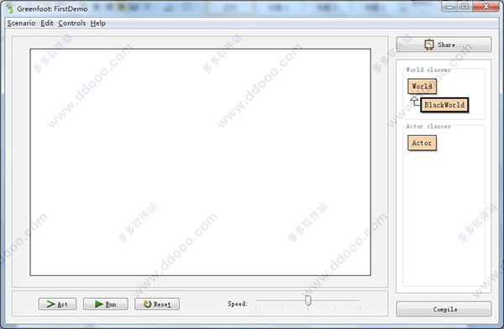
Task: Click the inheritance arrow under World
Action: (415, 102)
